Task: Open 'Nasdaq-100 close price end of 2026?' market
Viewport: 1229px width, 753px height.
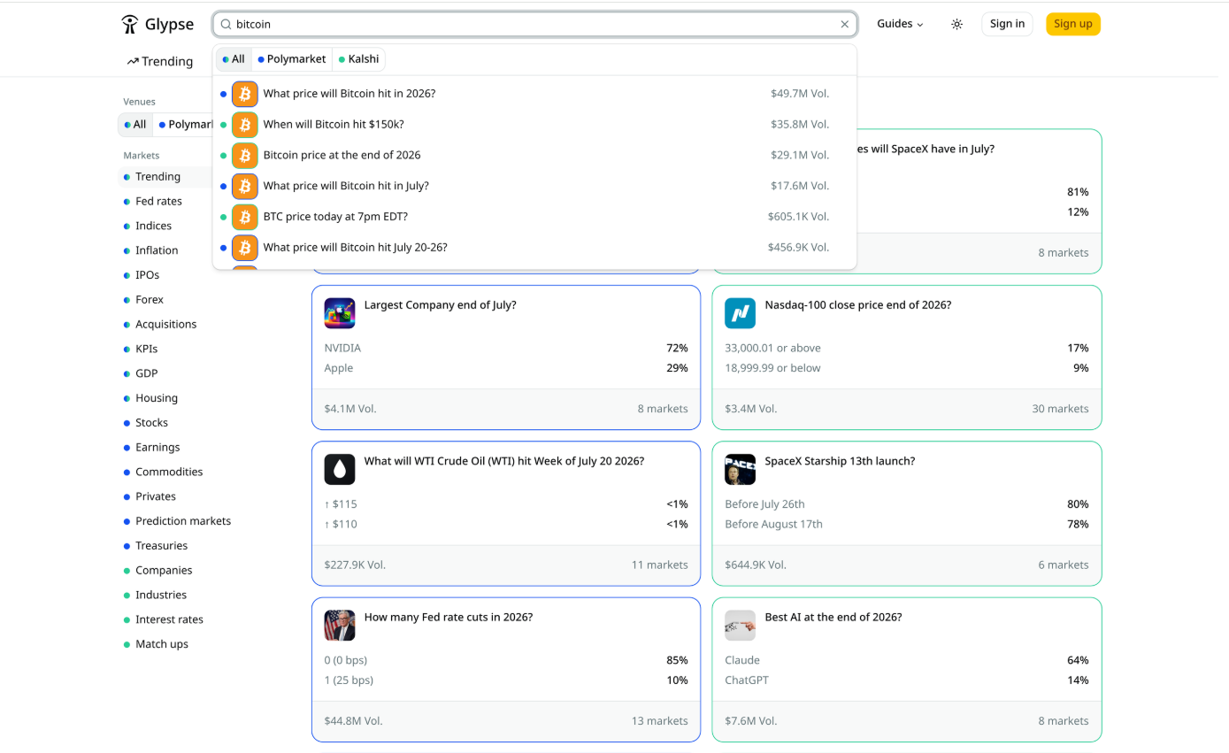Action: tap(857, 305)
